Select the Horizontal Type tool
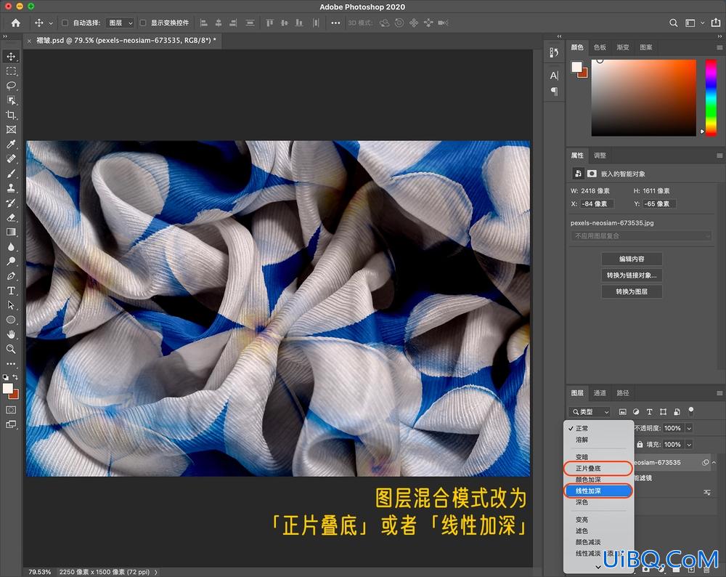This screenshot has width=726, height=577. pos(11,291)
